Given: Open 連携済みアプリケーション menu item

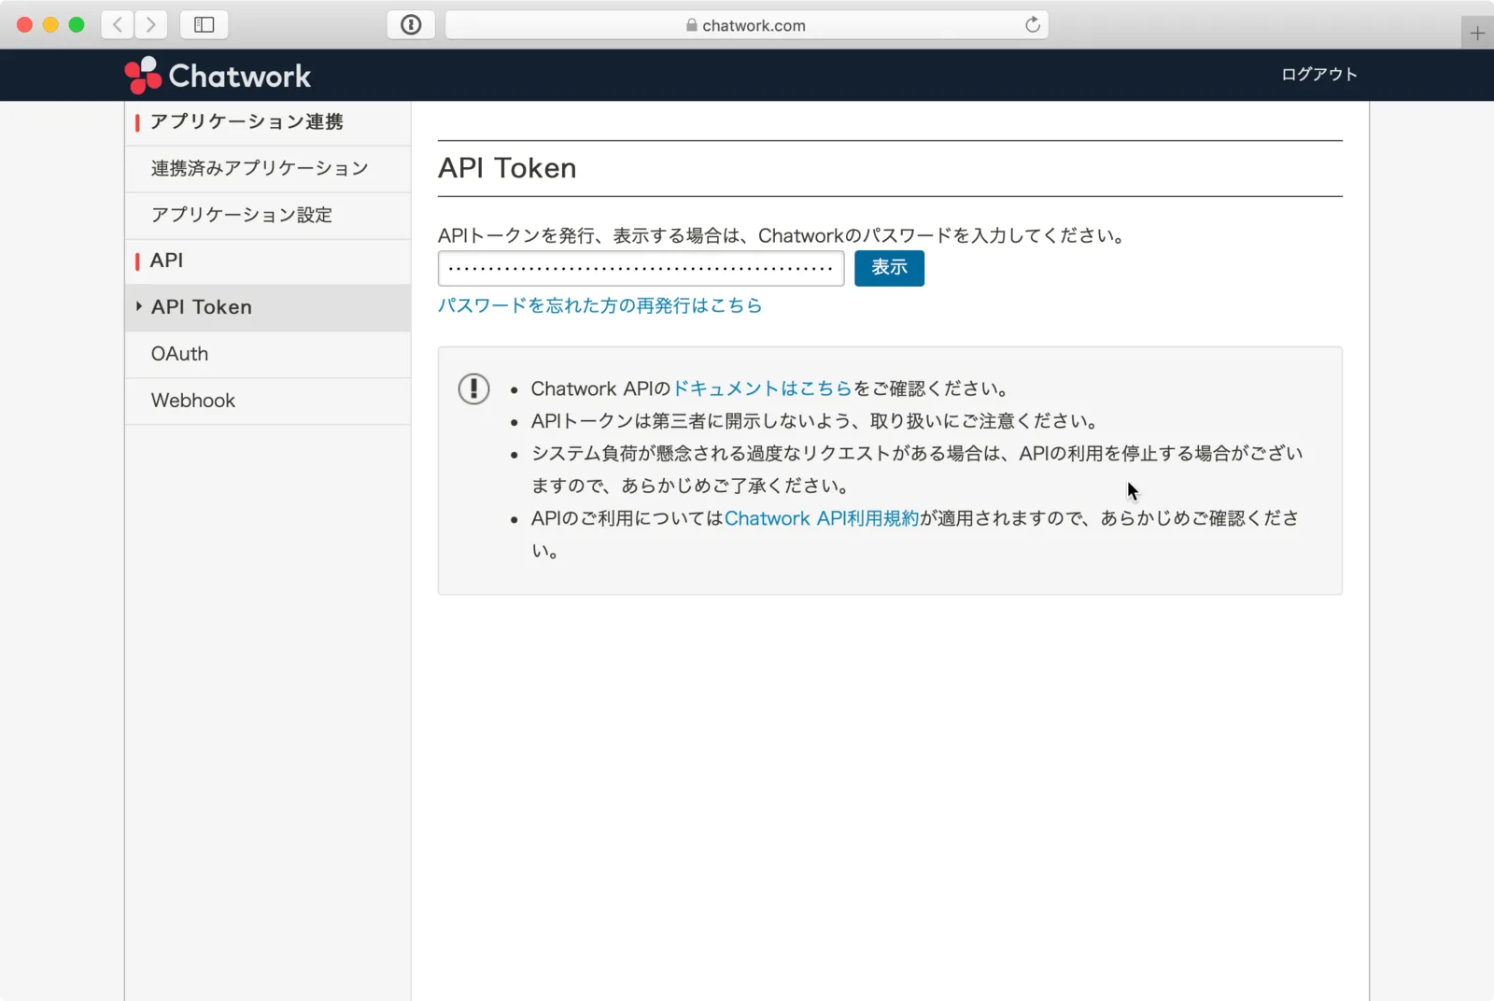Looking at the screenshot, I should click(268, 169).
